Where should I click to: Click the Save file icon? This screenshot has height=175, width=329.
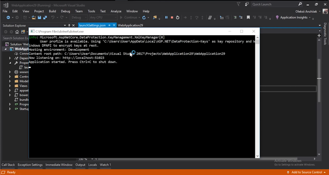pyautogui.click(x=39, y=18)
